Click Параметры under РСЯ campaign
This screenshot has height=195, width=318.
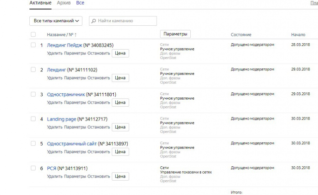(75, 177)
